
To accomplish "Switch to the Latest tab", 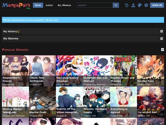I will coord(49,5).
